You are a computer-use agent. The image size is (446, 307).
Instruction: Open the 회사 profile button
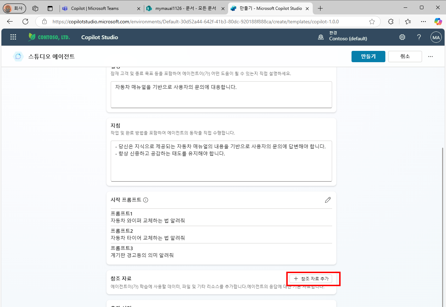pyautogui.click(x=14, y=8)
